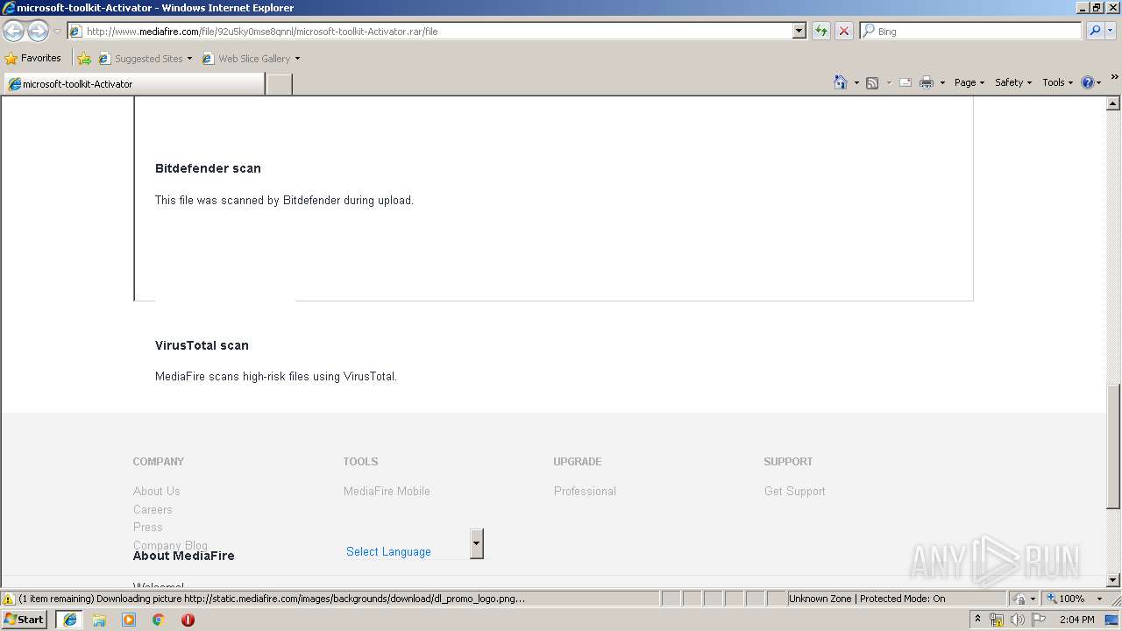Open the Tools menu
Viewport: 1122px width, 631px height.
(x=1057, y=82)
